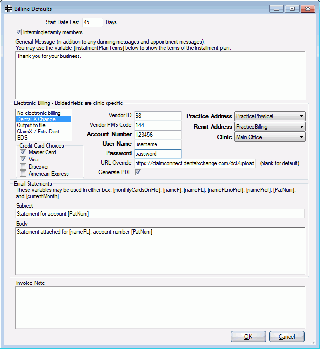Expand the Clinic dropdown
This screenshot has height=349, width=320.
pyautogui.click(x=270, y=137)
